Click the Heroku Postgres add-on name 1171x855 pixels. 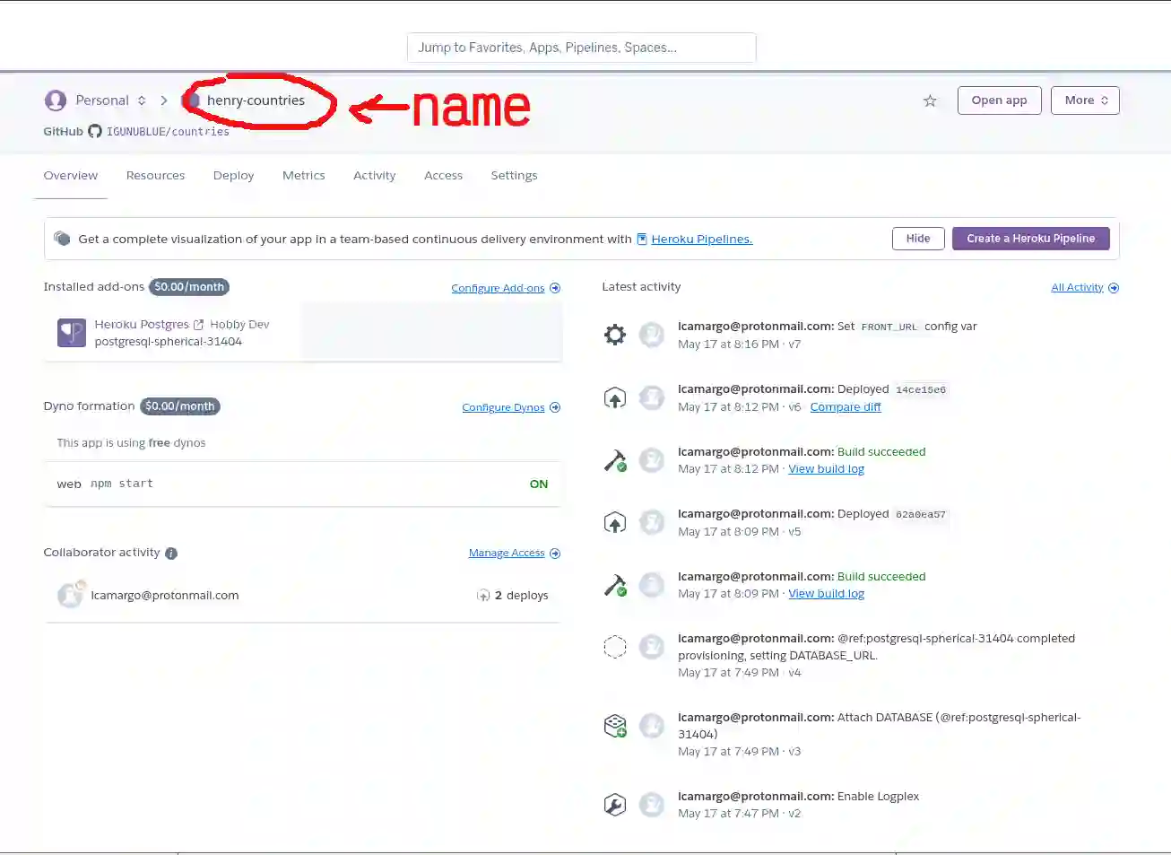(x=142, y=325)
